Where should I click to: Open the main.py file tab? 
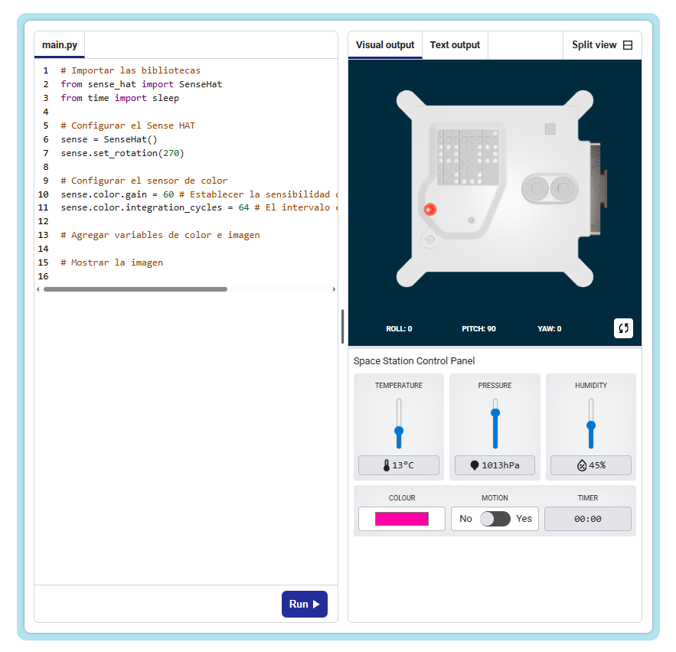(60, 45)
